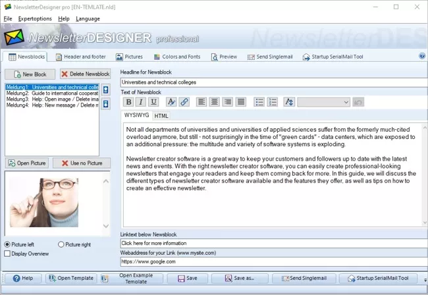The image size is (428, 295).
Task: Switch to the Colors and Fonts tab
Action: click(x=176, y=57)
